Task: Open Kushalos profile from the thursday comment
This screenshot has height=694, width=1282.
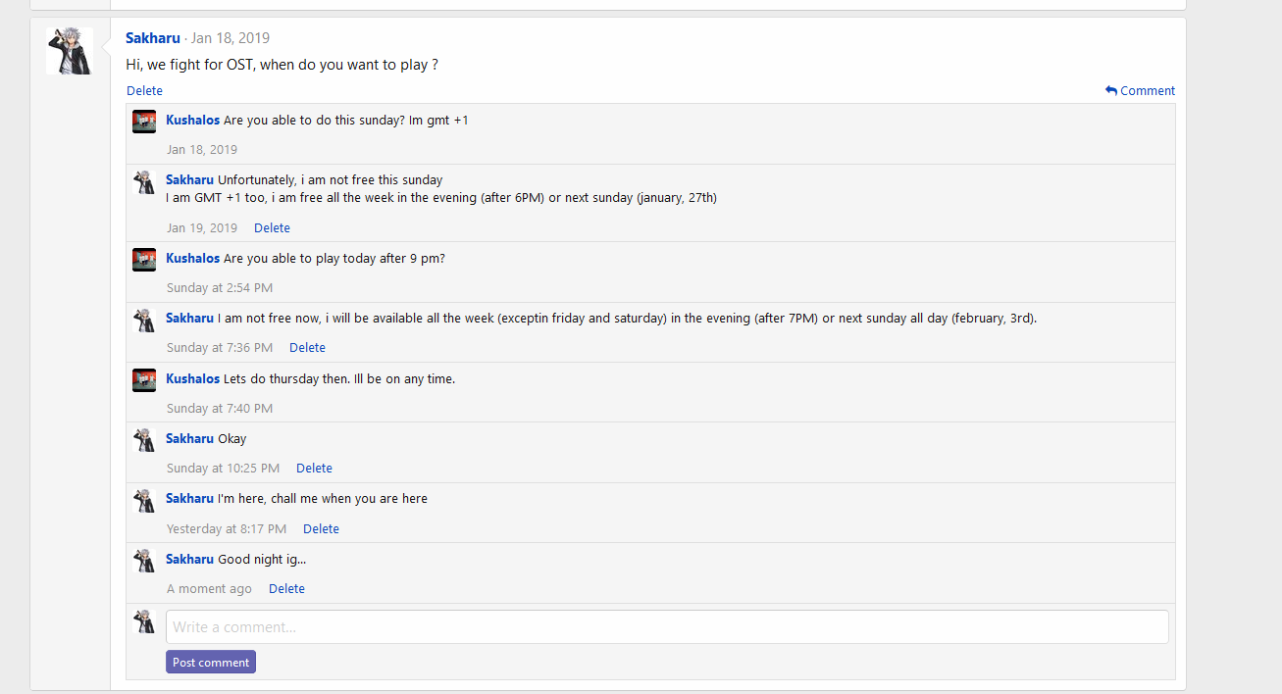Action: [192, 378]
